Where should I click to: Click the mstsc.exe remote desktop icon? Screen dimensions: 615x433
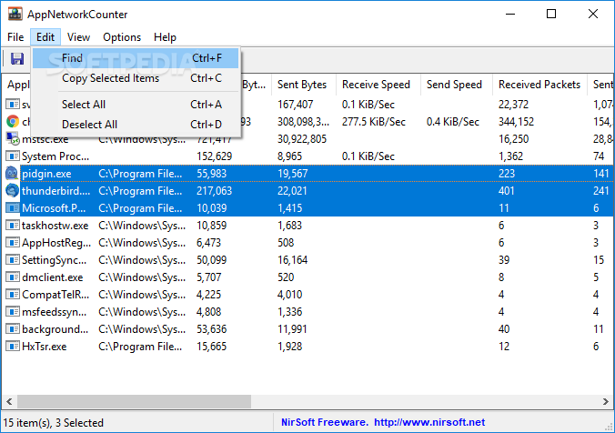point(13,138)
